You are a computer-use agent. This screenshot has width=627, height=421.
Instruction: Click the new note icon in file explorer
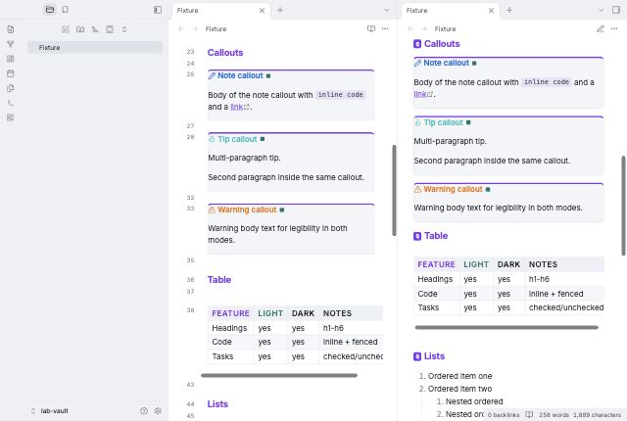pos(66,29)
